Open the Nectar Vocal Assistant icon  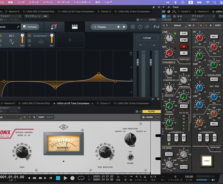(54, 27)
